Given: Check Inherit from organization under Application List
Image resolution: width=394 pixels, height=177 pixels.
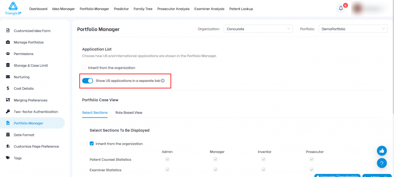Looking at the screenshot, I should click(x=84, y=67).
